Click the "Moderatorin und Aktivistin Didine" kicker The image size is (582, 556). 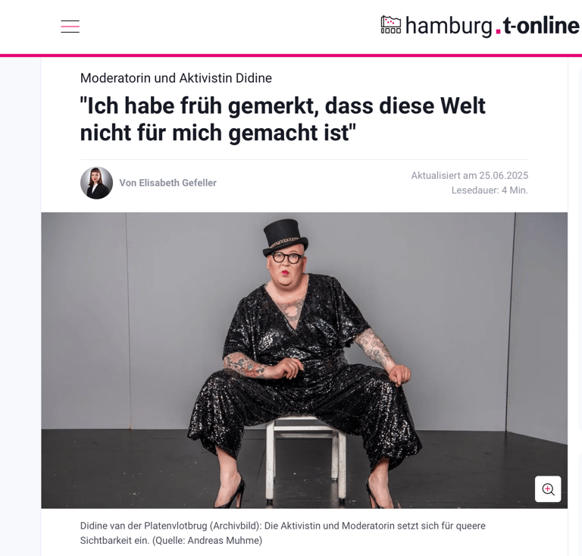pos(176,78)
